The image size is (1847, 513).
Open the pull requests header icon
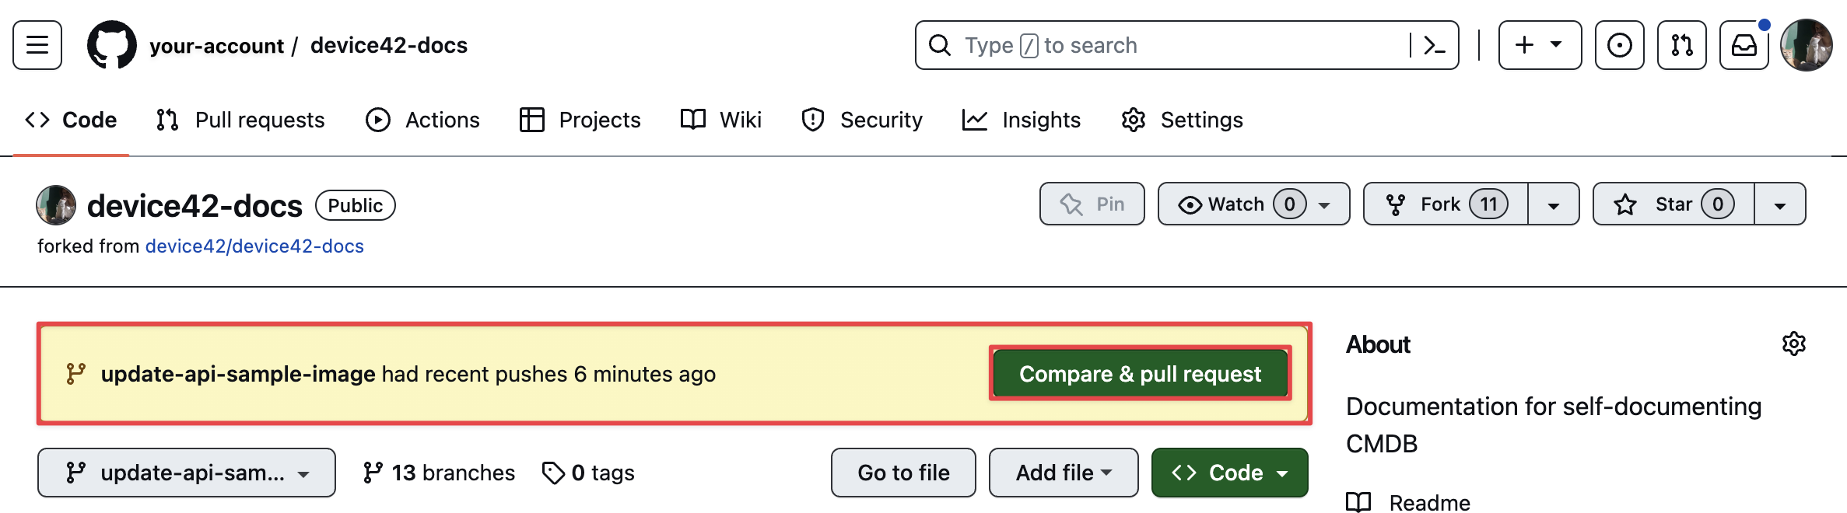(x=1681, y=45)
